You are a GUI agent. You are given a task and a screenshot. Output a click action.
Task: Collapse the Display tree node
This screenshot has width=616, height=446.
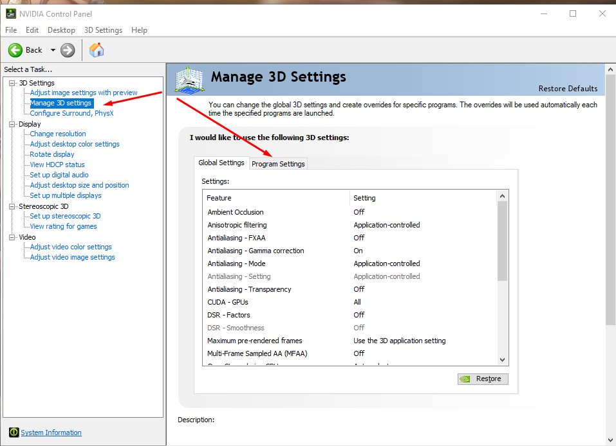[x=12, y=124]
